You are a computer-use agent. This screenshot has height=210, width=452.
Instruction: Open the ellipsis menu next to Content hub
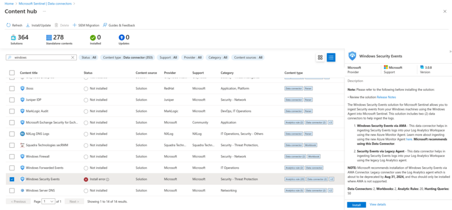point(44,11)
